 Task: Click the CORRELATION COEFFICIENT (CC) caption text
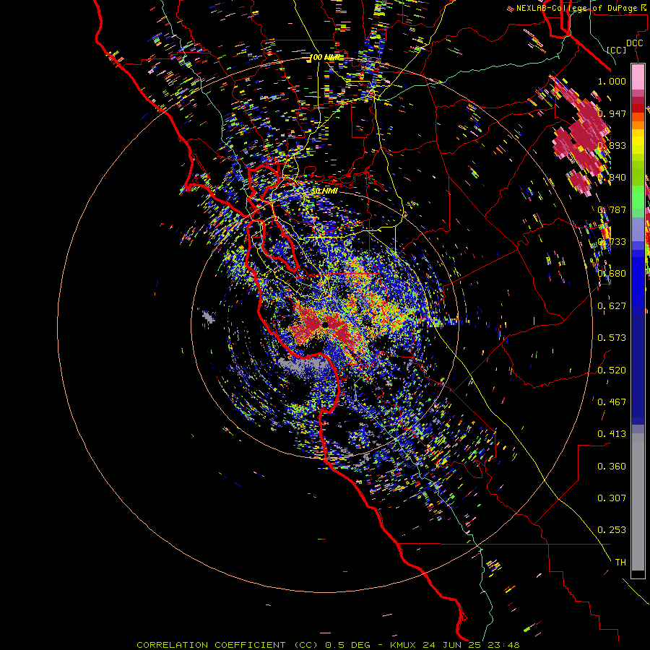(x=227, y=645)
